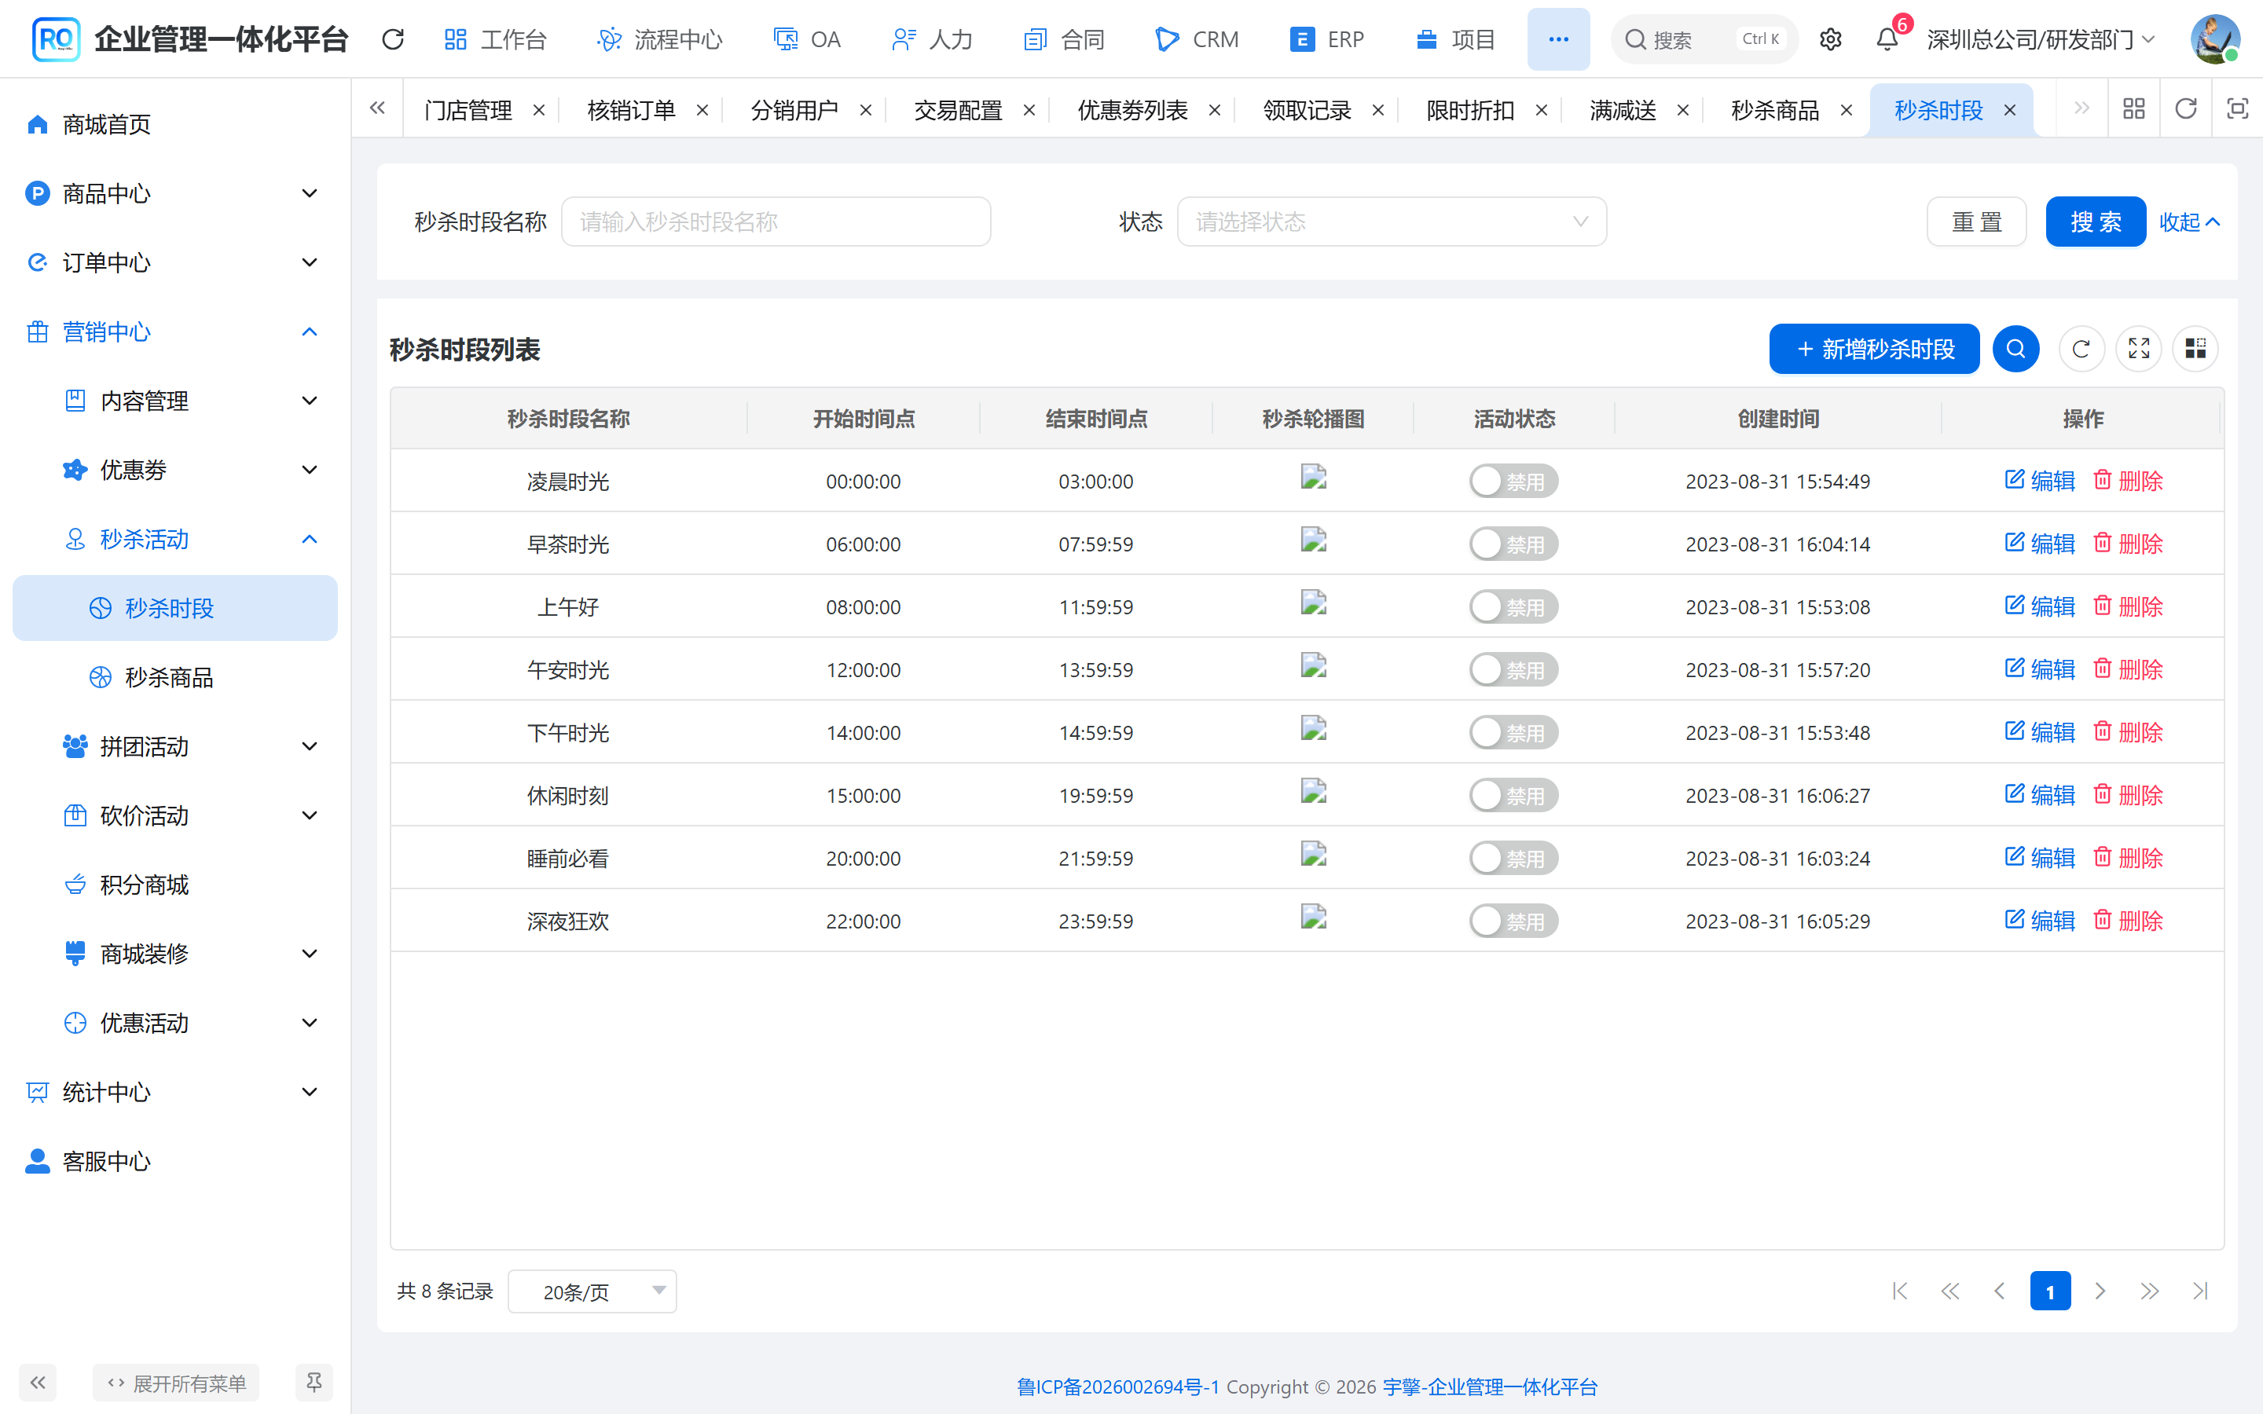The height and width of the screenshot is (1414, 2263).
Task: Click the round blue search icon in list toolbar
Action: [2015, 349]
